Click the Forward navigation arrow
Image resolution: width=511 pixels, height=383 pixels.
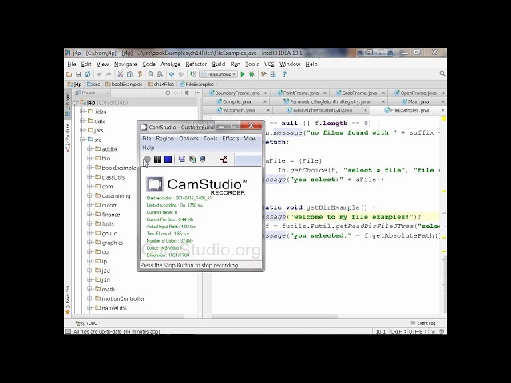click(x=181, y=74)
